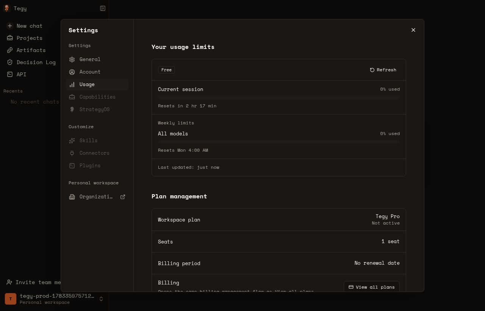Collapse the sidebar with the panel icon
Screen dimensions: 485x311
103,8
